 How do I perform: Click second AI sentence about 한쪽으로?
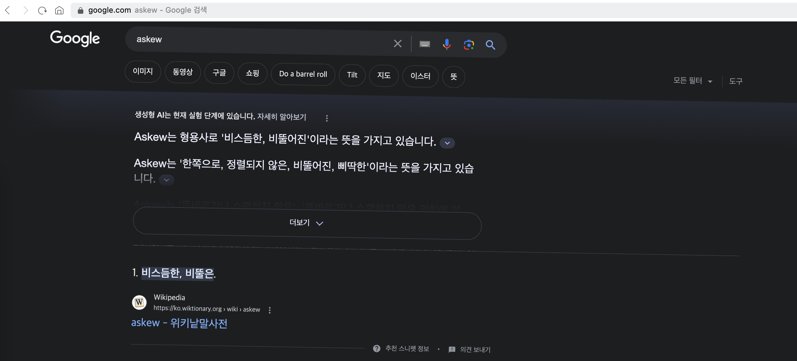tap(304, 171)
